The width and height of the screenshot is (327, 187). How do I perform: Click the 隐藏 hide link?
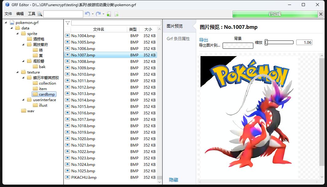(x=173, y=180)
